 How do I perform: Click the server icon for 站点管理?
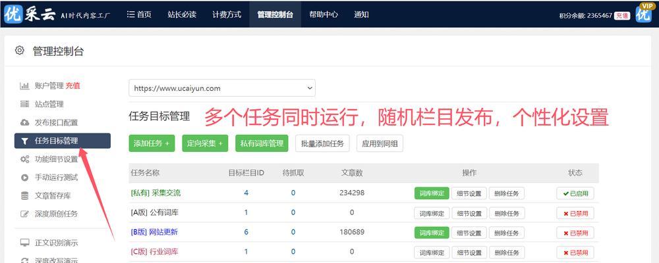(25, 104)
